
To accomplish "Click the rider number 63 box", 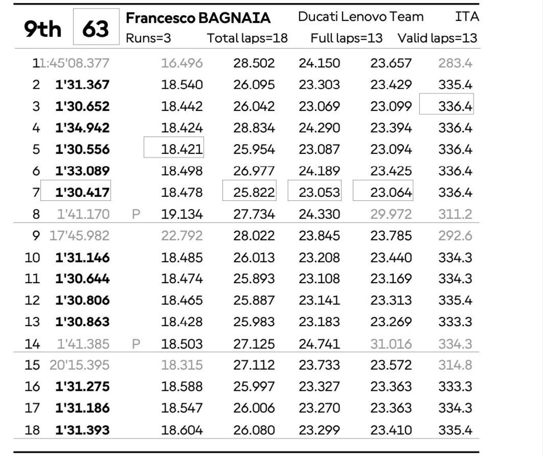I will click(96, 28).
